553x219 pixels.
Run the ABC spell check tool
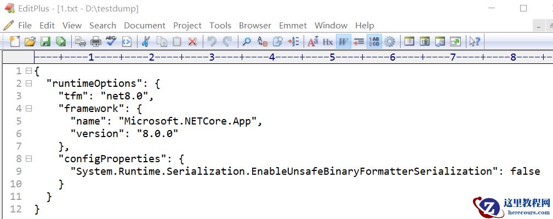coord(111,41)
